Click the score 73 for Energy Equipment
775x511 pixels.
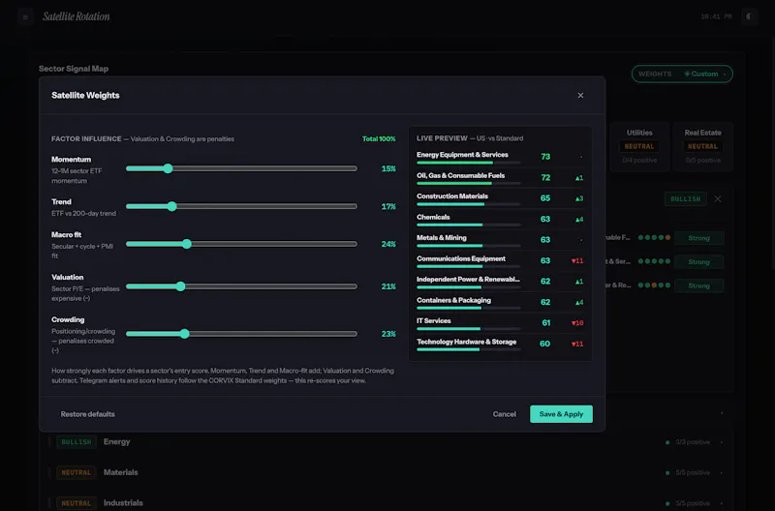pyautogui.click(x=545, y=157)
